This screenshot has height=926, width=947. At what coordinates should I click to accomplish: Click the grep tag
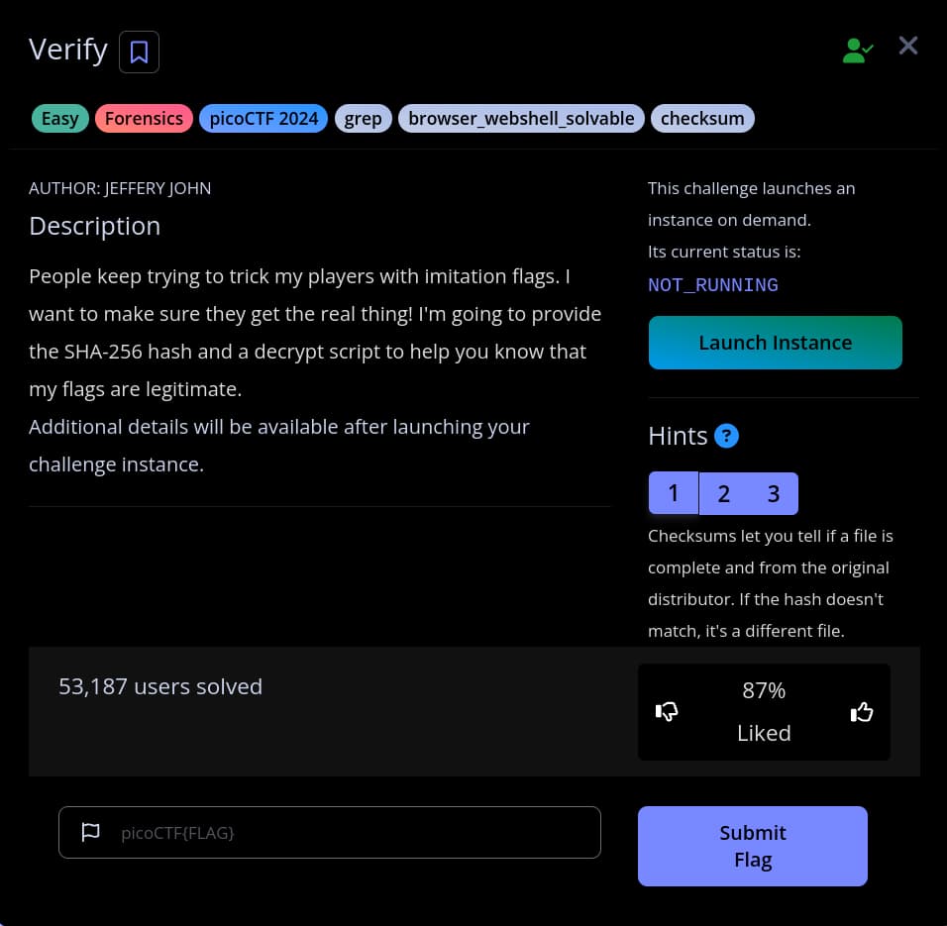coord(363,119)
